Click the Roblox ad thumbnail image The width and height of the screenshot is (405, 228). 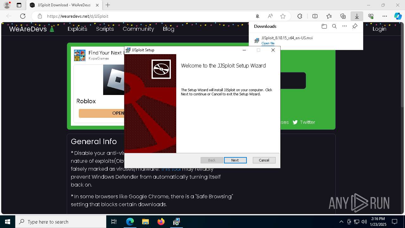click(x=114, y=80)
